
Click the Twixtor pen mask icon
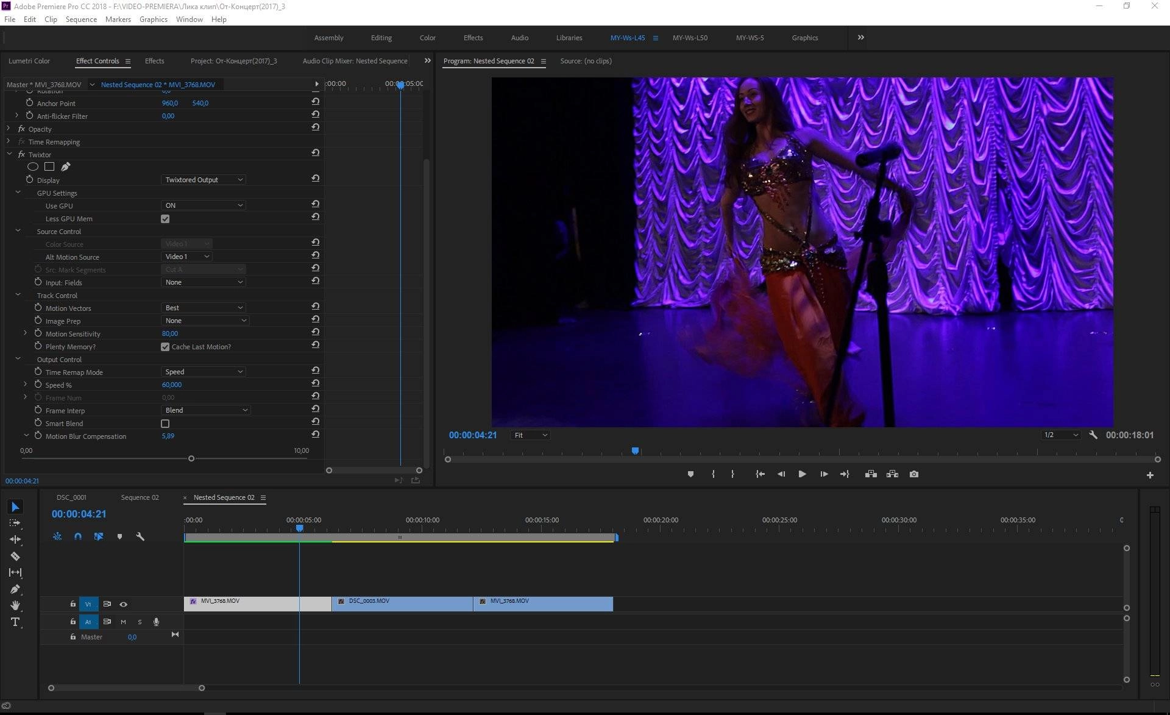click(65, 166)
